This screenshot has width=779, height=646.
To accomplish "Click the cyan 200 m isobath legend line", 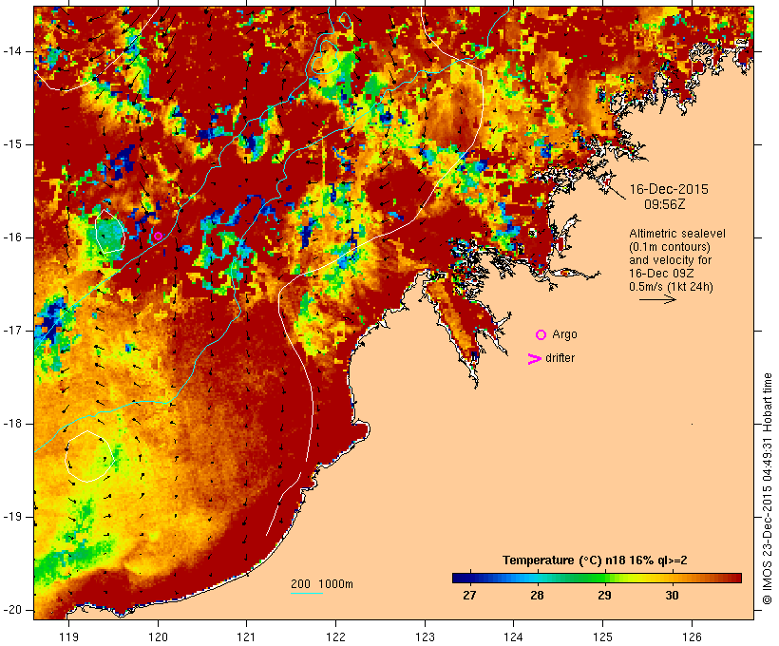I will [307, 593].
